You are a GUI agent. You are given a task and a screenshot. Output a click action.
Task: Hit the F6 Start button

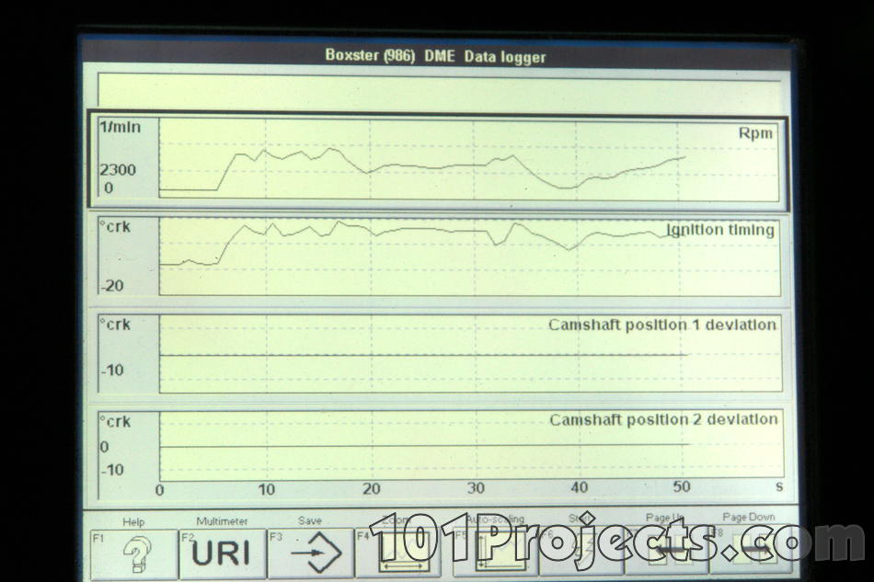(x=581, y=550)
